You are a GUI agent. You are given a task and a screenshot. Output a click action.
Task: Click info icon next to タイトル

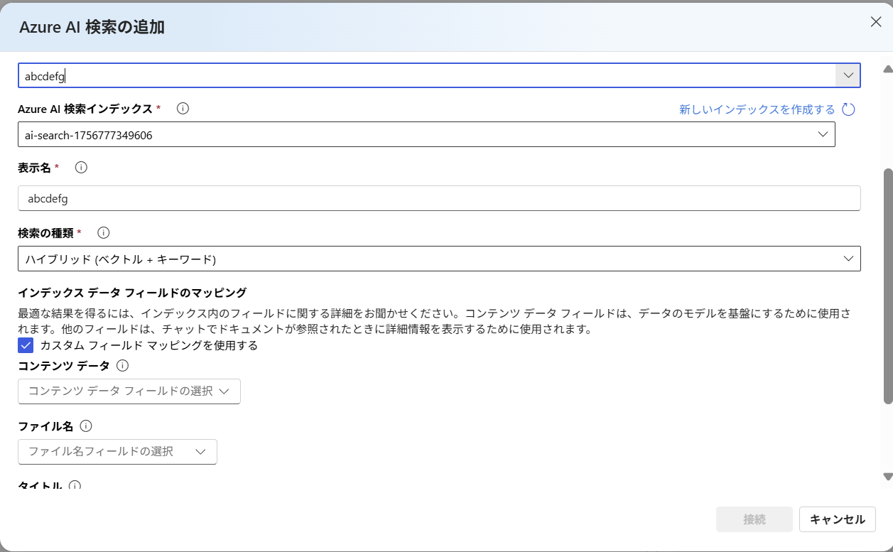click(x=75, y=486)
